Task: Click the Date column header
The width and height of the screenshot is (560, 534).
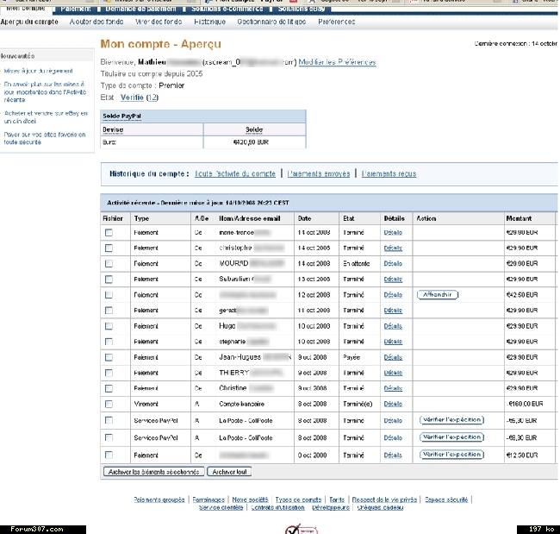Action: 305,218
